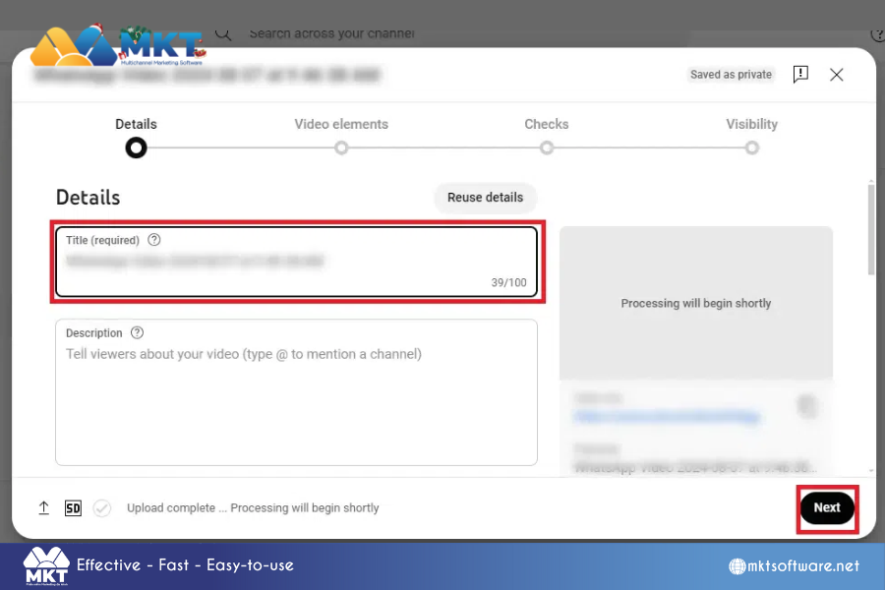This screenshot has height=590, width=885.
Task: Focus the Title (required) input field
Action: [x=296, y=262]
